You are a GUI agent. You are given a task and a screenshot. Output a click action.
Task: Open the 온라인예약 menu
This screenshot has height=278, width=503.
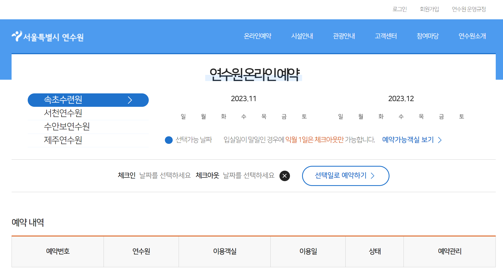[x=258, y=36]
